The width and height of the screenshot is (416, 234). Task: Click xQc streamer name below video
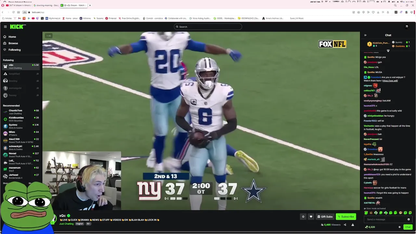(x=62, y=215)
